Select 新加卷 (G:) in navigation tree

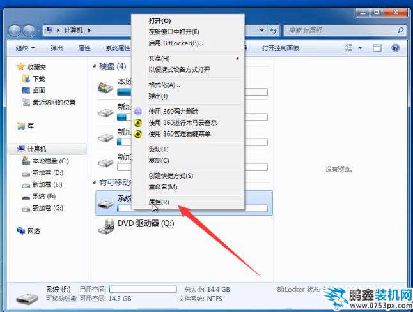pyautogui.click(x=48, y=208)
